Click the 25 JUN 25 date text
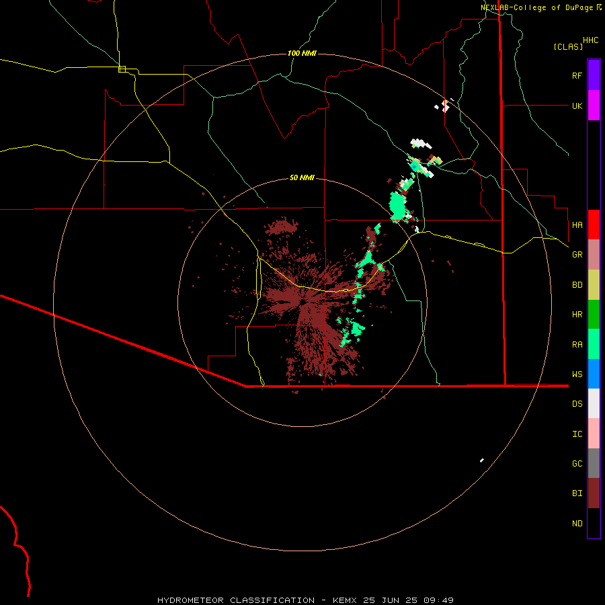This screenshot has width=605, height=605. (x=390, y=600)
